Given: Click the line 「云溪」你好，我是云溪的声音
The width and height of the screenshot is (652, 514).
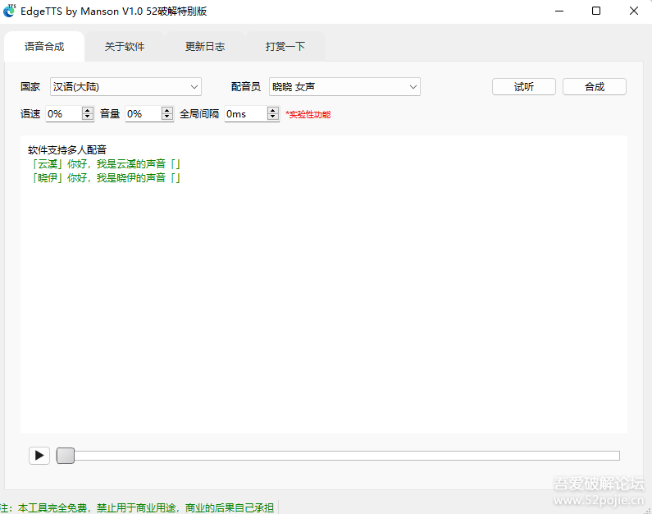Looking at the screenshot, I should (106, 164).
